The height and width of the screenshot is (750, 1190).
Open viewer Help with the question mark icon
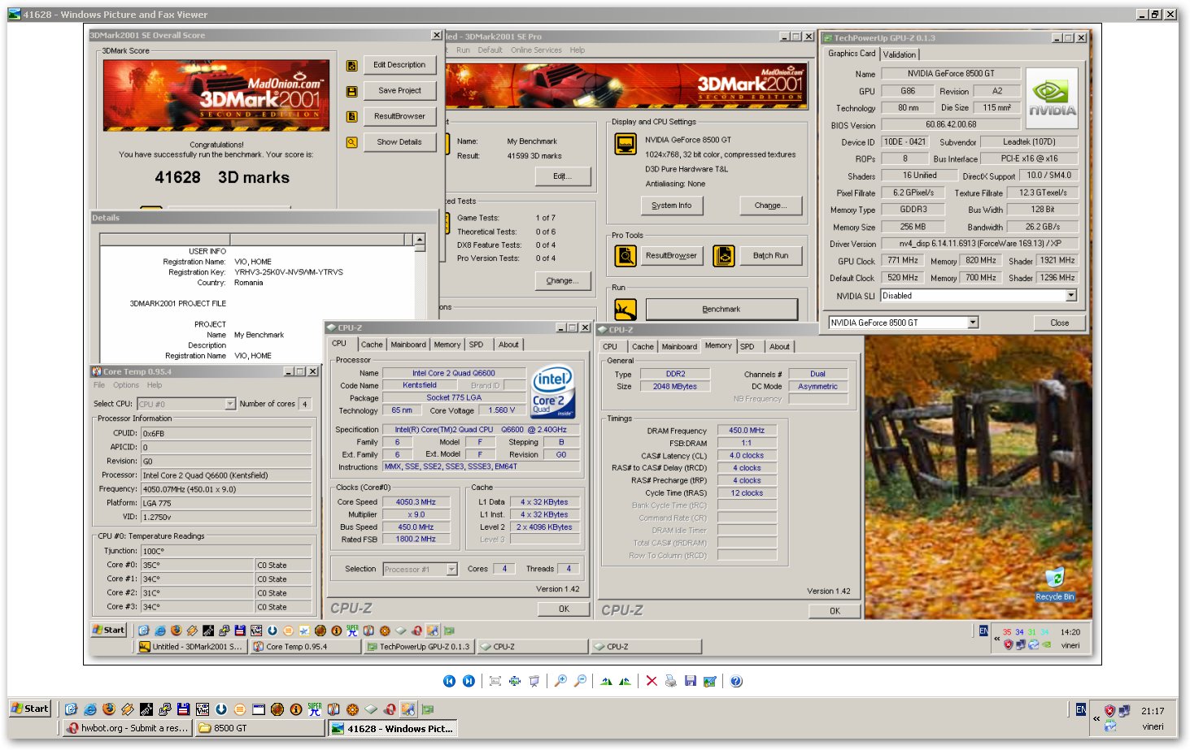point(736,681)
